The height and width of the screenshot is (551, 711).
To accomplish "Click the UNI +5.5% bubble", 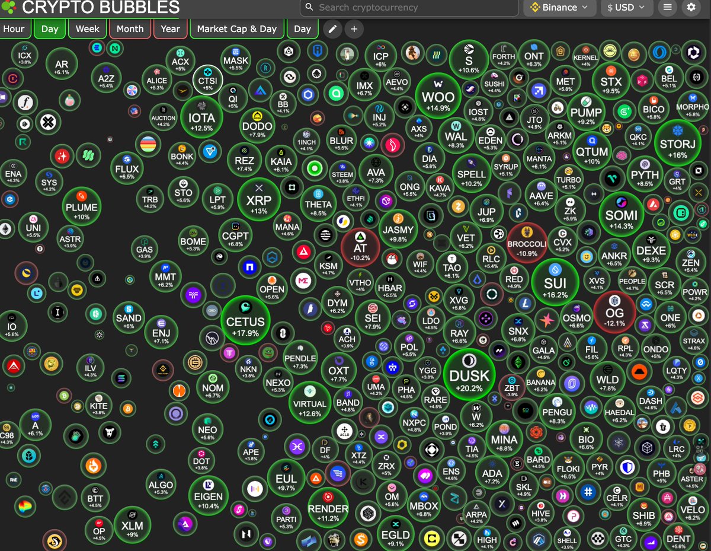I will tap(33, 228).
